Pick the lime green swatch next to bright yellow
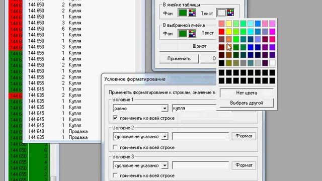 236,32
